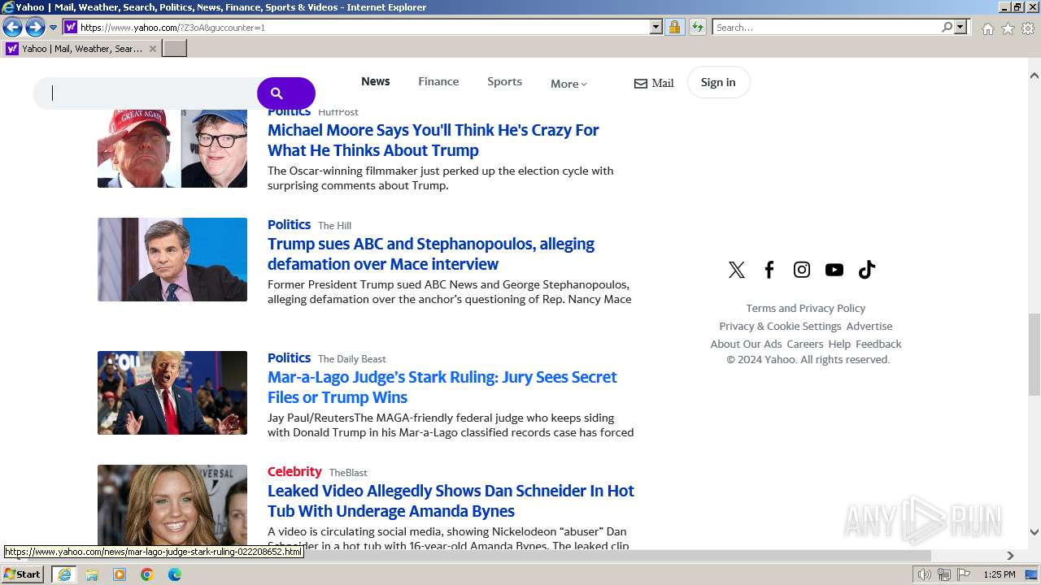Open the Windows Start button
The height and width of the screenshot is (585, 1041).
coord(23,574)
